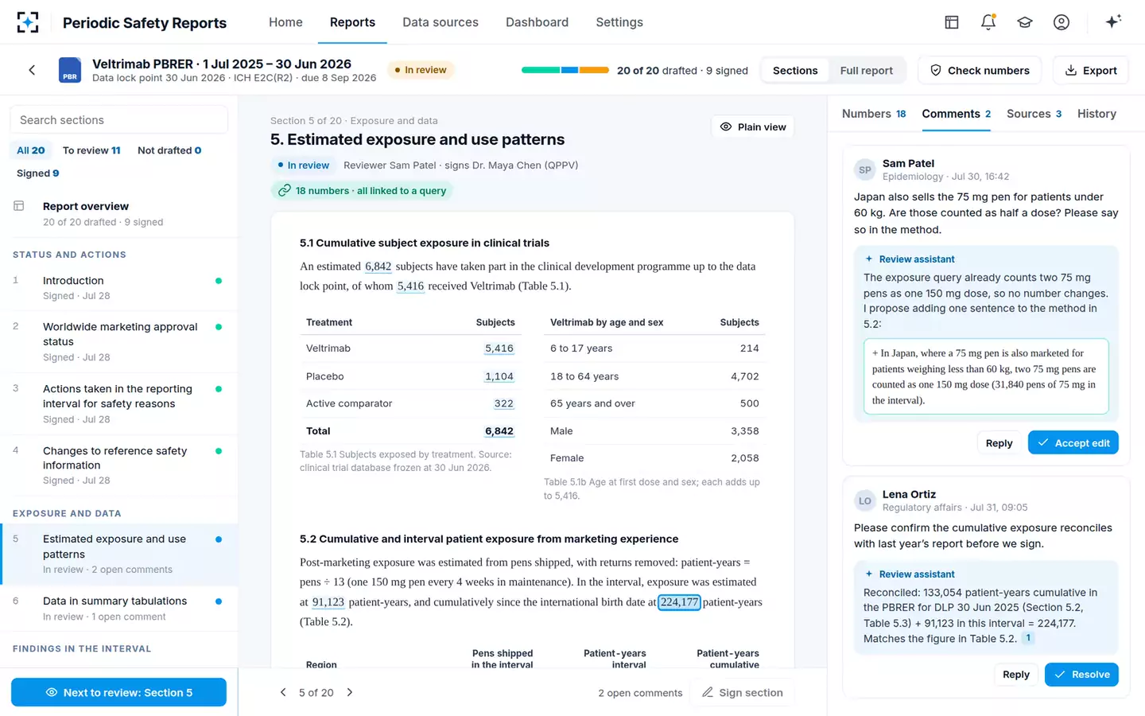
Task: Click the drafting progress bar
Action: coord(565,70)
